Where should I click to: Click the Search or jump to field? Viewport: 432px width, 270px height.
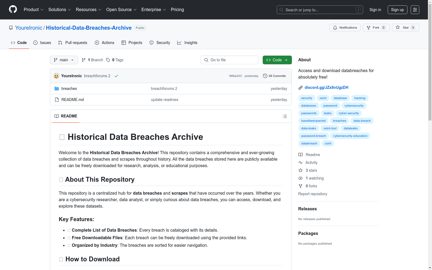tap(320, 10)
